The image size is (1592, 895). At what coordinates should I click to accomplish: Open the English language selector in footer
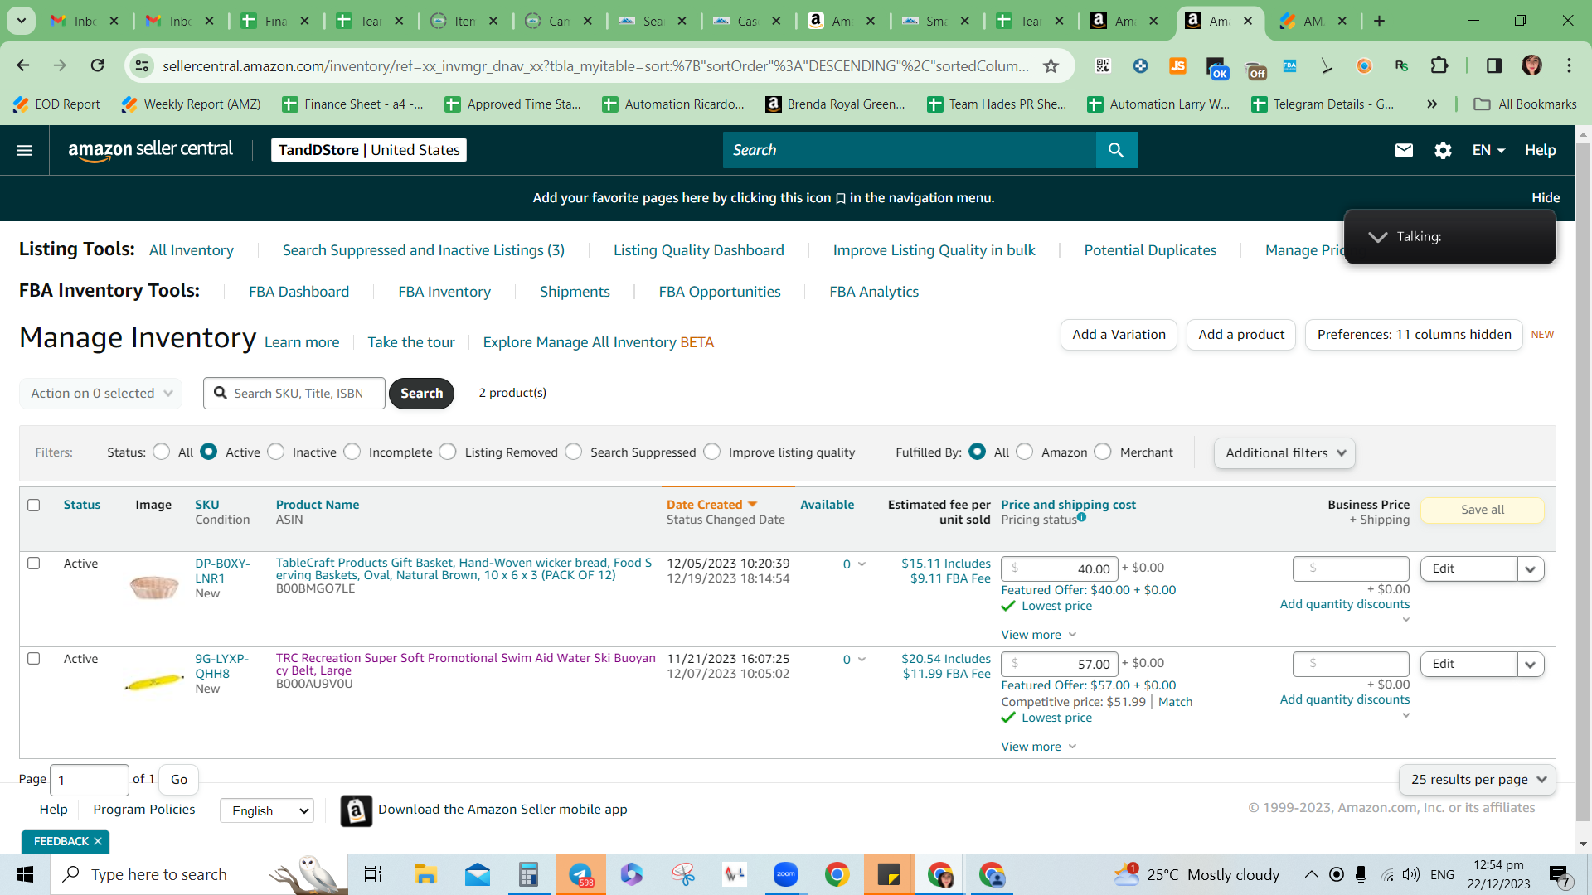coord(267,810)
